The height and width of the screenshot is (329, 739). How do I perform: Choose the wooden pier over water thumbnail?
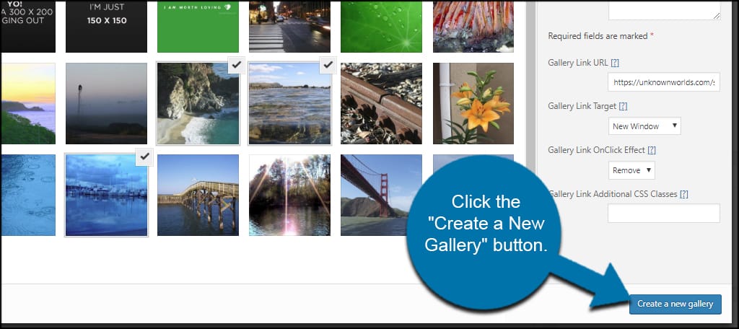point(198,195)
